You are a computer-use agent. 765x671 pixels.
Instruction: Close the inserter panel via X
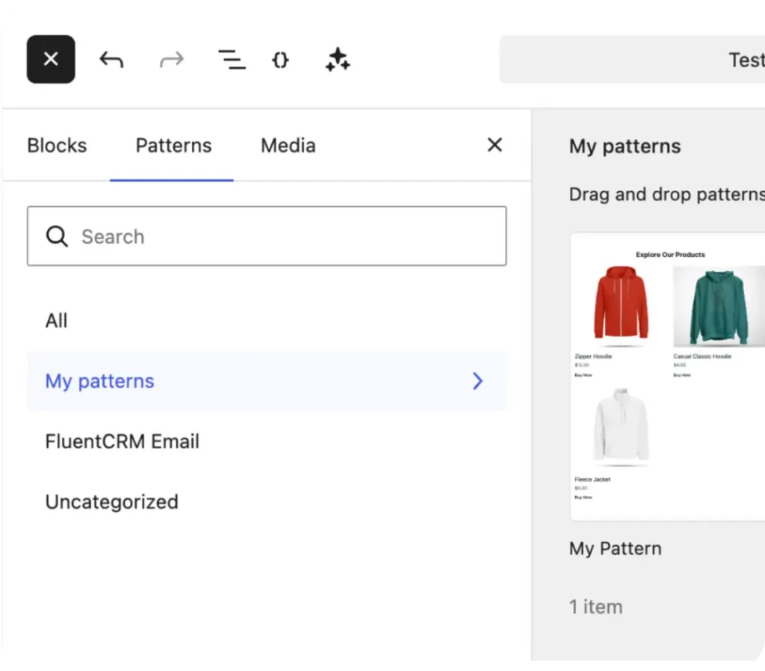click(x=495, y=145)
